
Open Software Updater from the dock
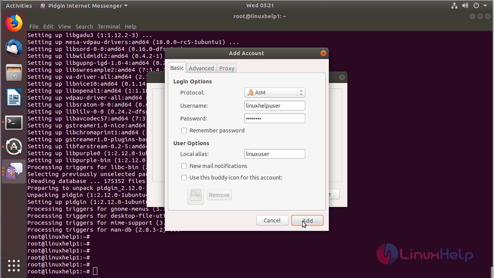[14, 147]
